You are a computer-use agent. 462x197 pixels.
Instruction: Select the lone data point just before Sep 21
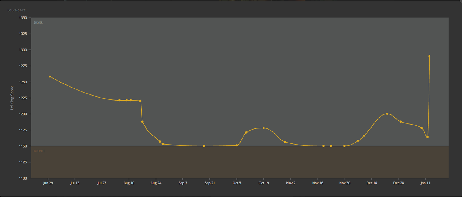(x=204, y=146)
